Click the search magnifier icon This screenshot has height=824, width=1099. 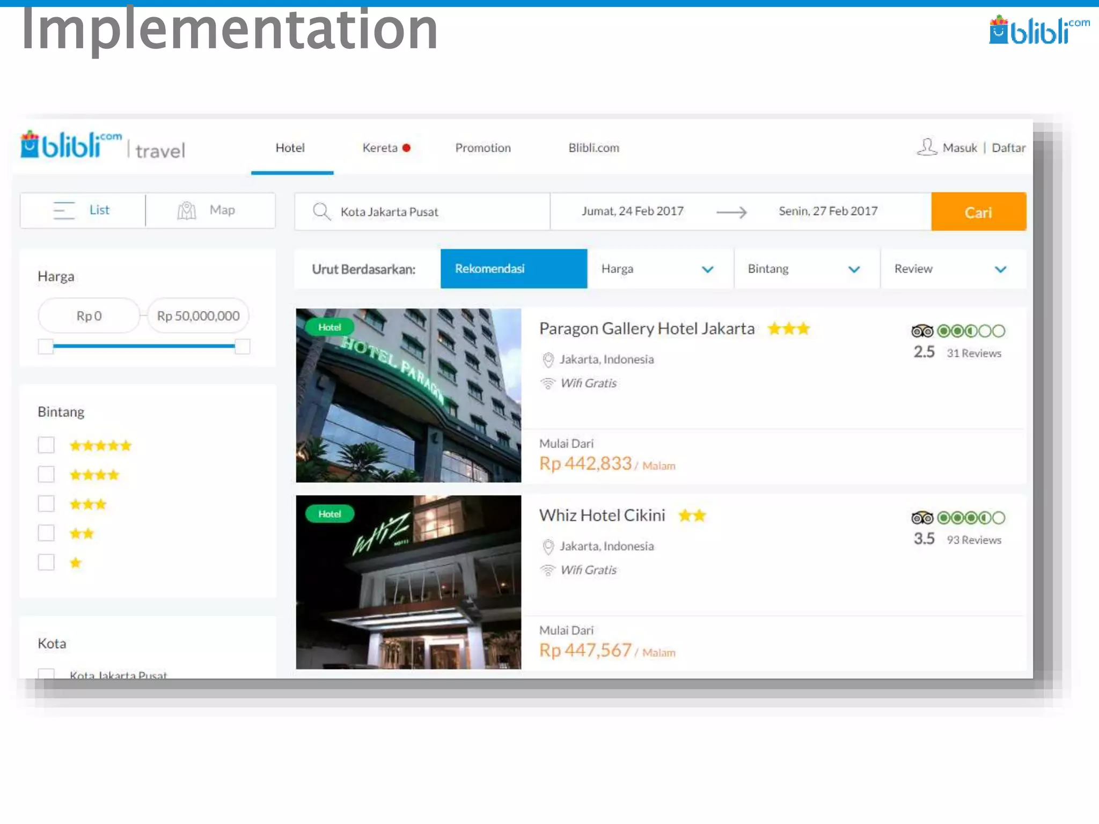pos(321,211)
